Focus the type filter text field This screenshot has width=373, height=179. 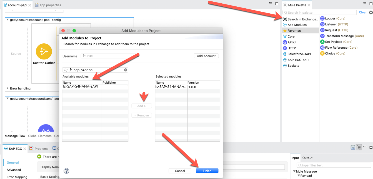(334, 165)
